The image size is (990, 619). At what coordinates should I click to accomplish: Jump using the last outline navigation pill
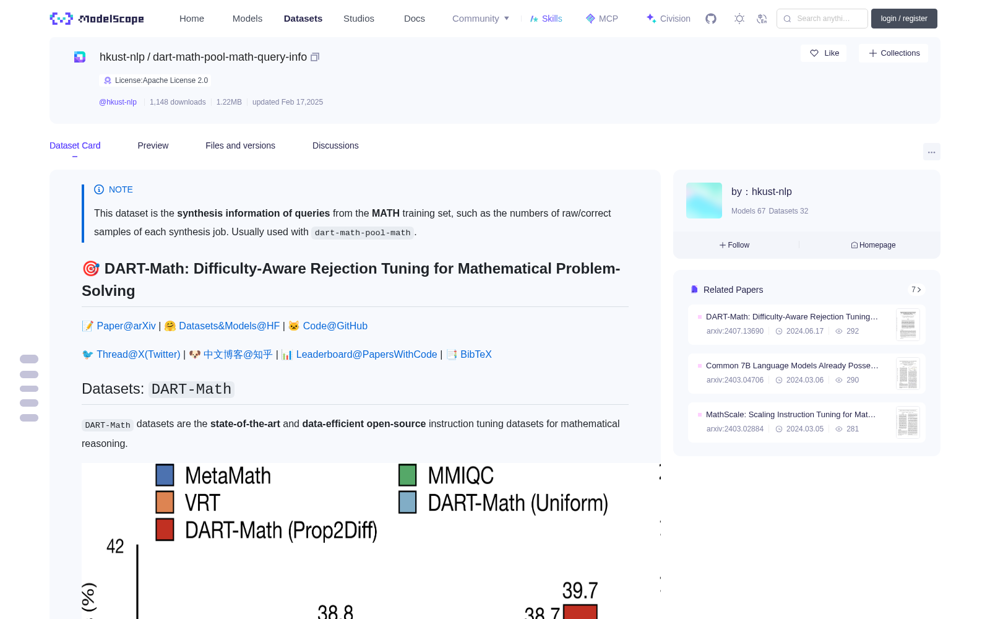pyautogui.click(x=29, y=418)
